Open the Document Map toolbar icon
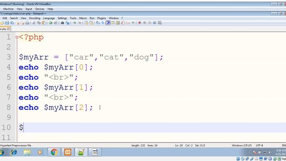 point(118,23)
